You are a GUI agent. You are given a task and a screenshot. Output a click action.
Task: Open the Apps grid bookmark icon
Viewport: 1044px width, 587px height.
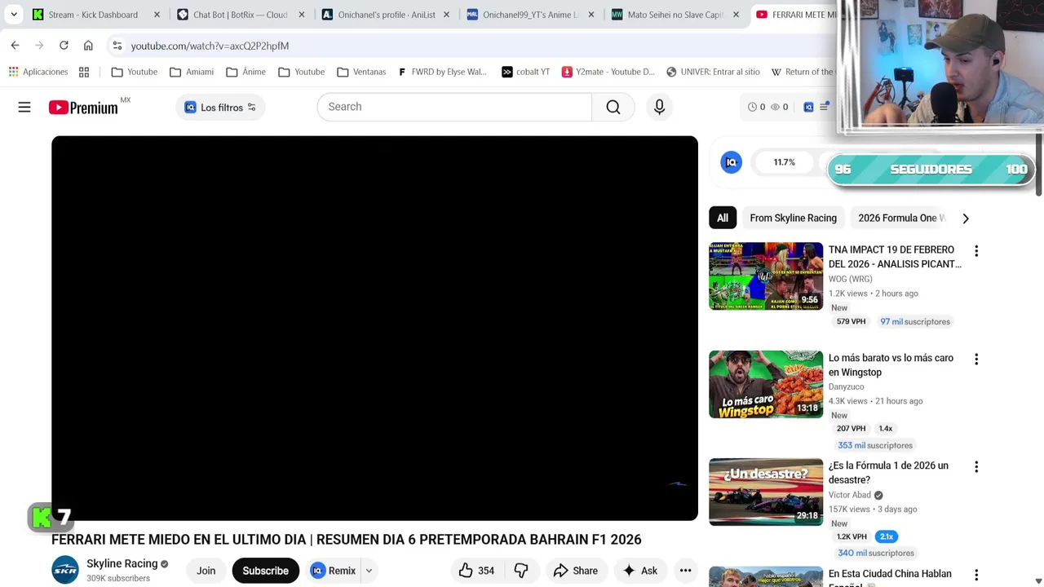[83, 72]
